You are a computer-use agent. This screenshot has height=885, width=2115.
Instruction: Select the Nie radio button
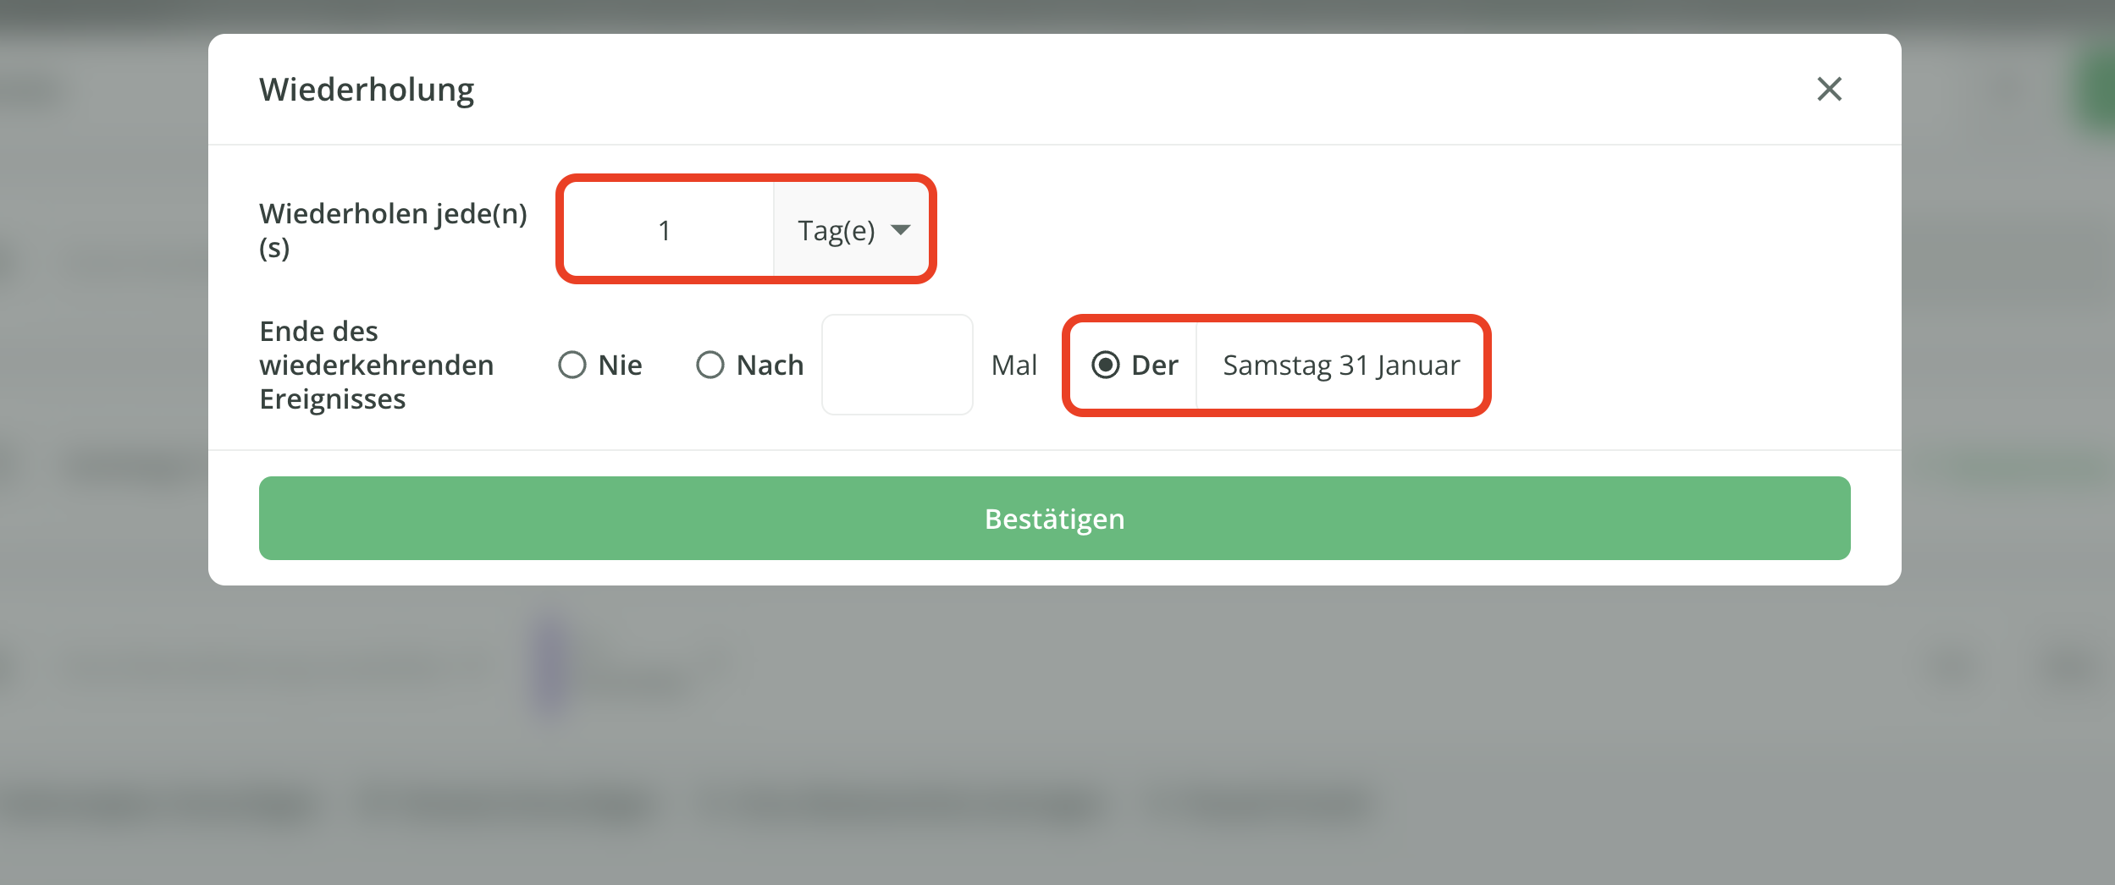coord(572,365)
